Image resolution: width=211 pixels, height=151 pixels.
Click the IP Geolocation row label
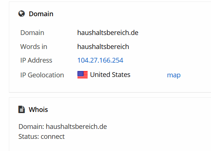(x=42, y=75)
